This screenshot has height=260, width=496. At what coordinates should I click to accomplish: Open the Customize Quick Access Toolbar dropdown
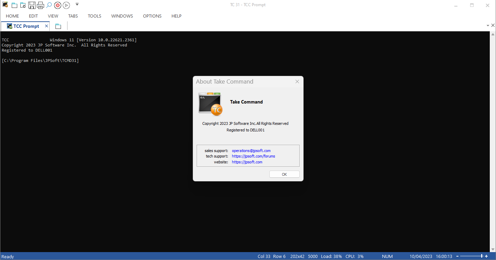click(x=77, y=4)
